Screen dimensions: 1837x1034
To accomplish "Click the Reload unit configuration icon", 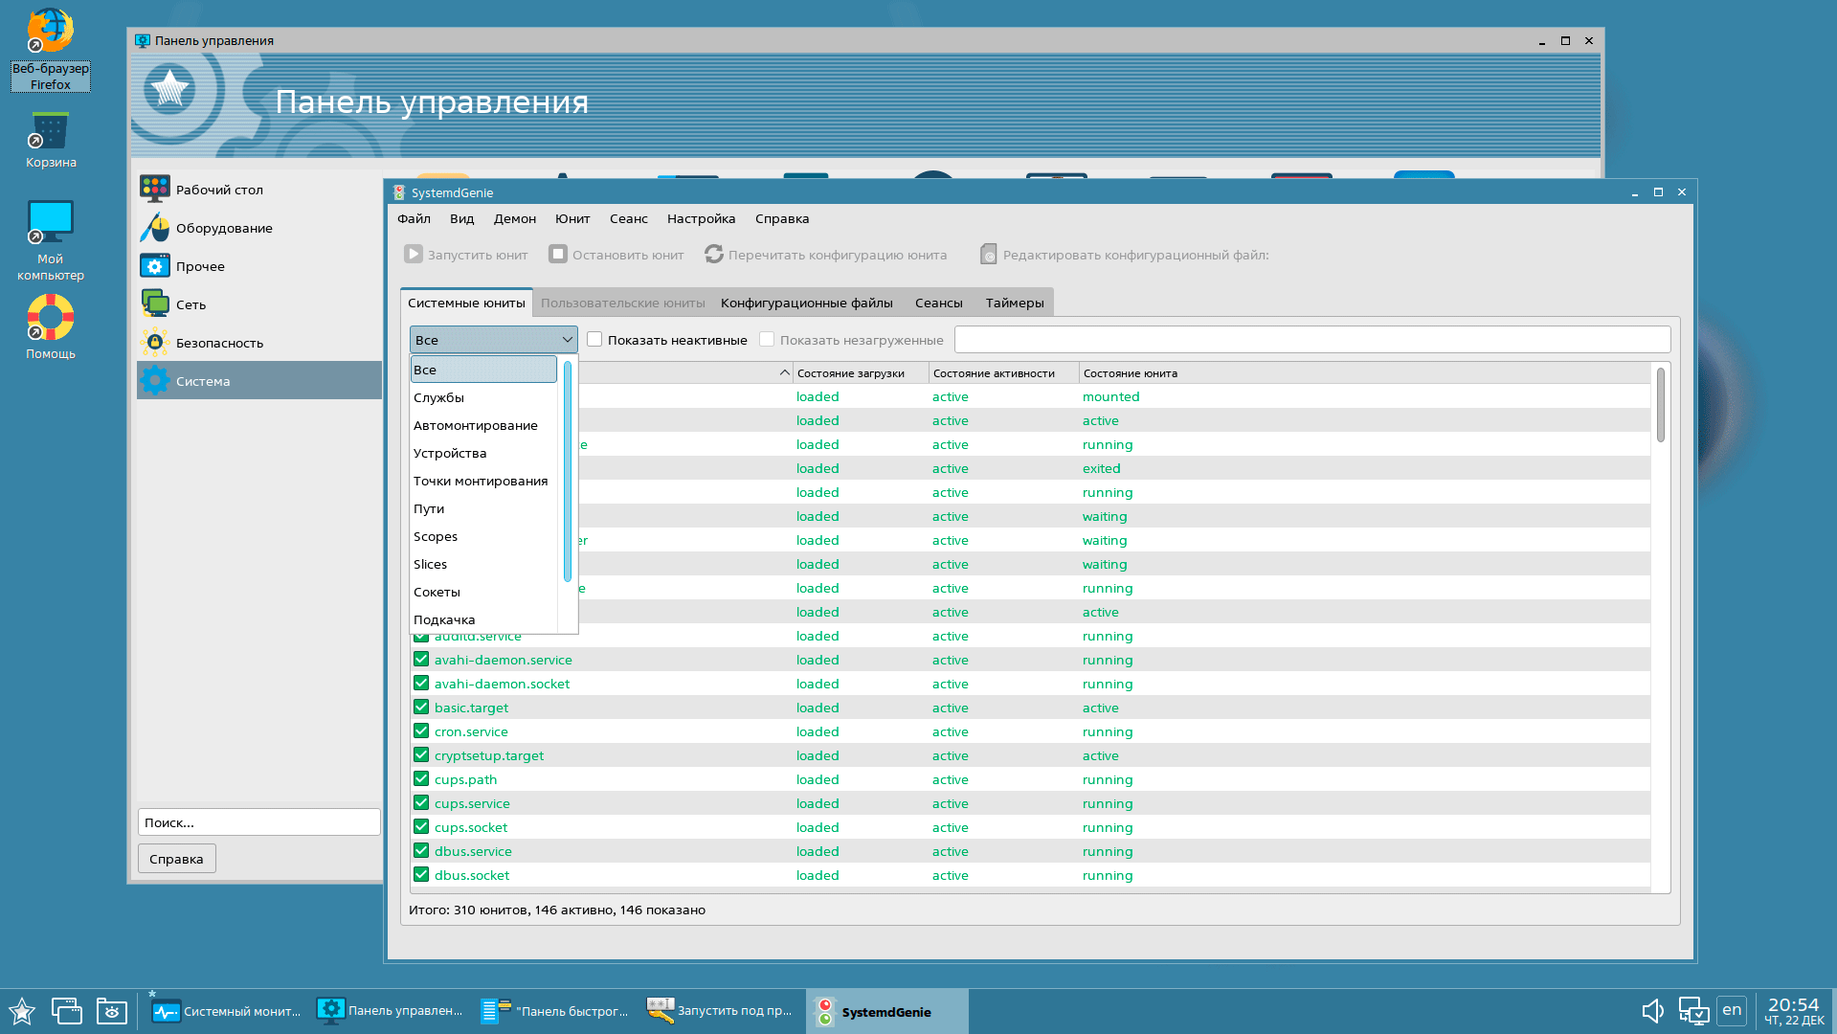I will 714,255.
